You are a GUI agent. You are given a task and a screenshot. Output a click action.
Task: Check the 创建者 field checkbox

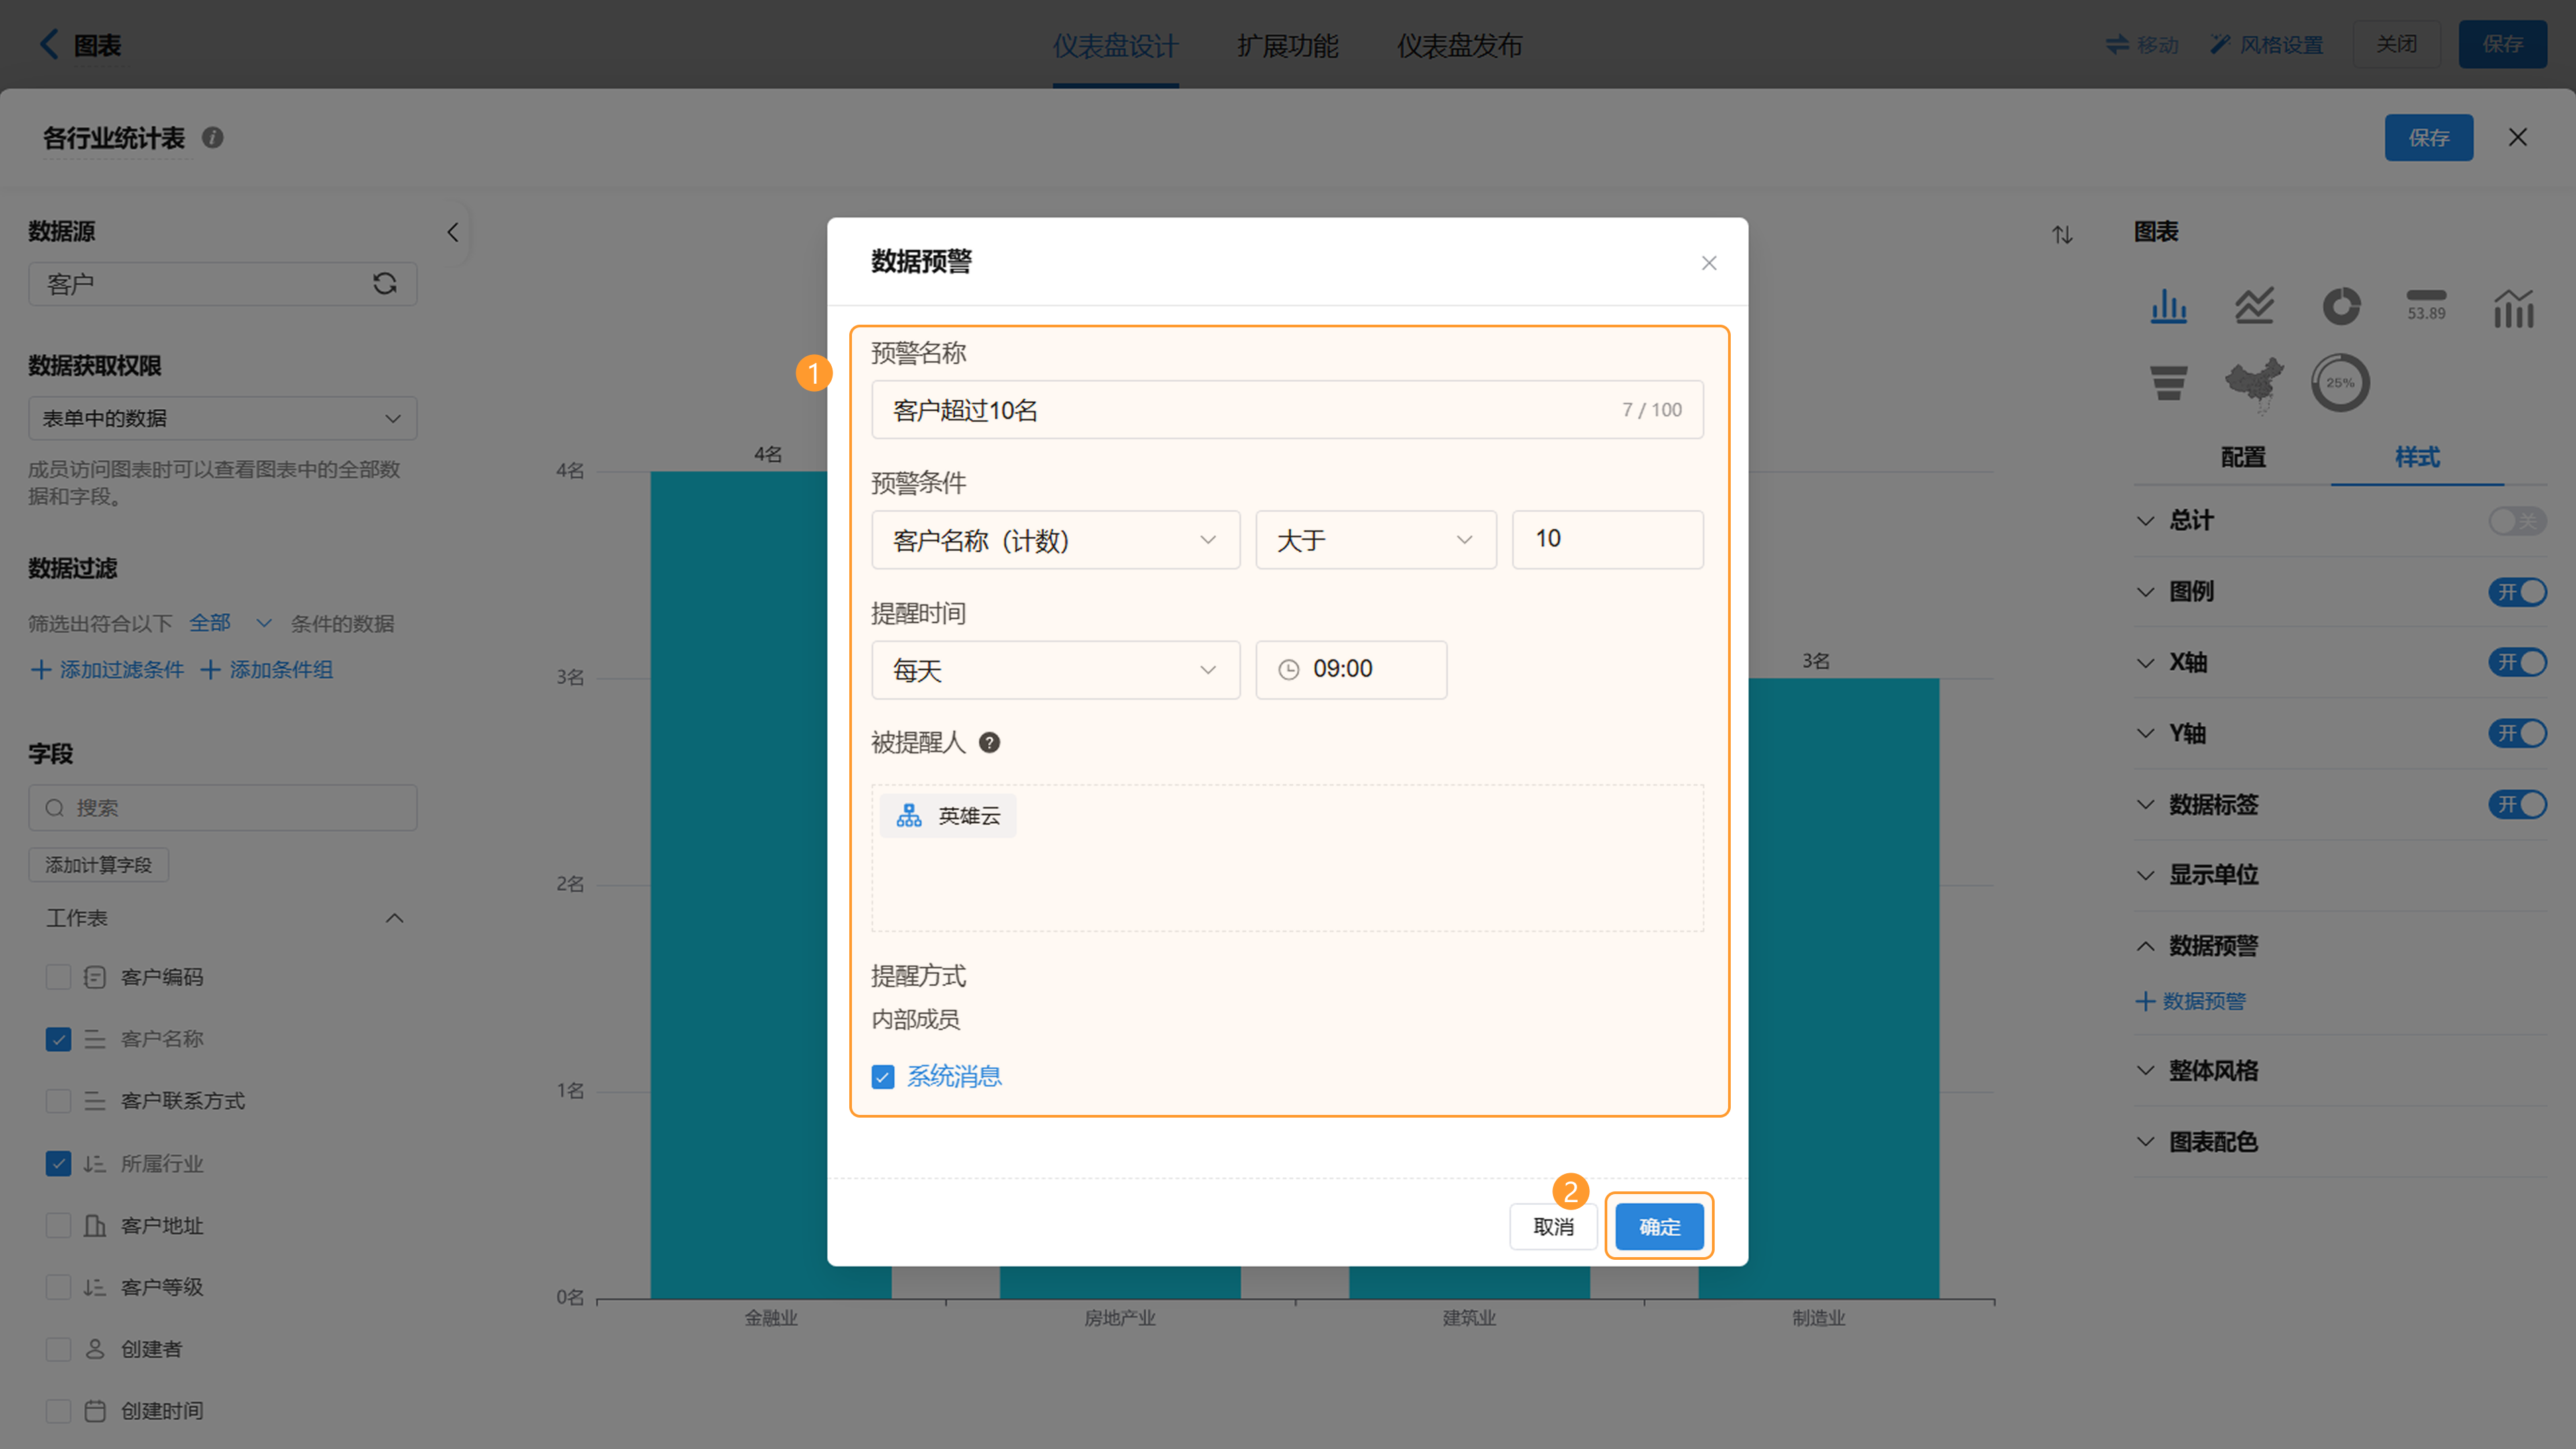(x=58, y=1349)
